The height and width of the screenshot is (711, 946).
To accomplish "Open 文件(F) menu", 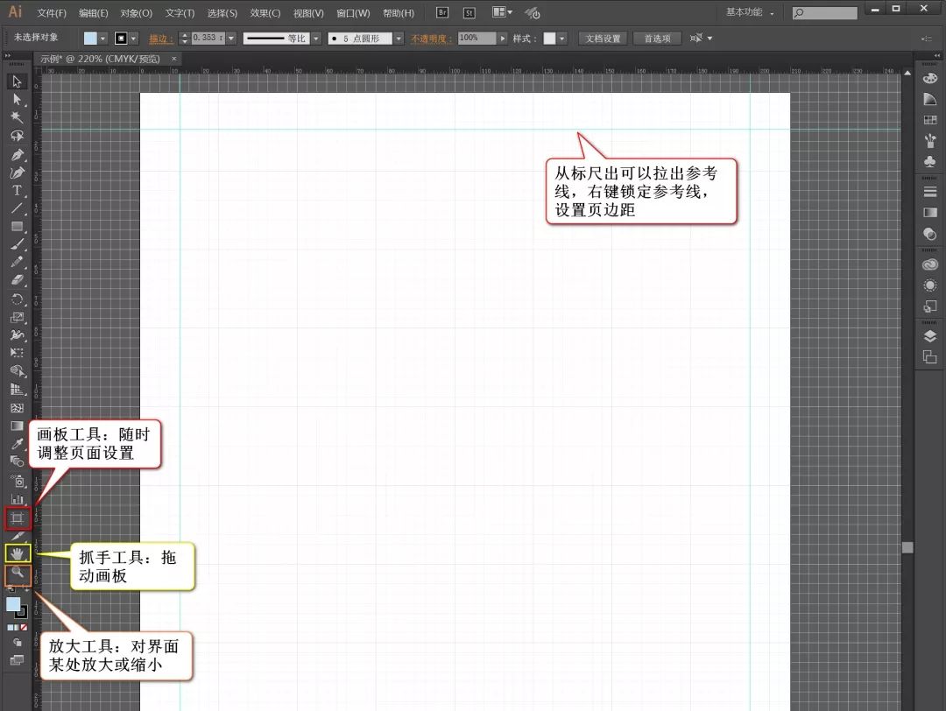I will point(52,12).
